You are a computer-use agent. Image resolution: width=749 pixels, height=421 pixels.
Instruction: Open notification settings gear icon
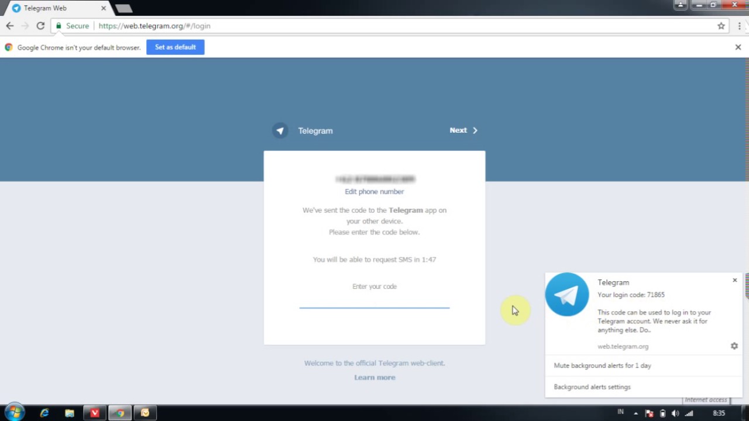[734, 346]
